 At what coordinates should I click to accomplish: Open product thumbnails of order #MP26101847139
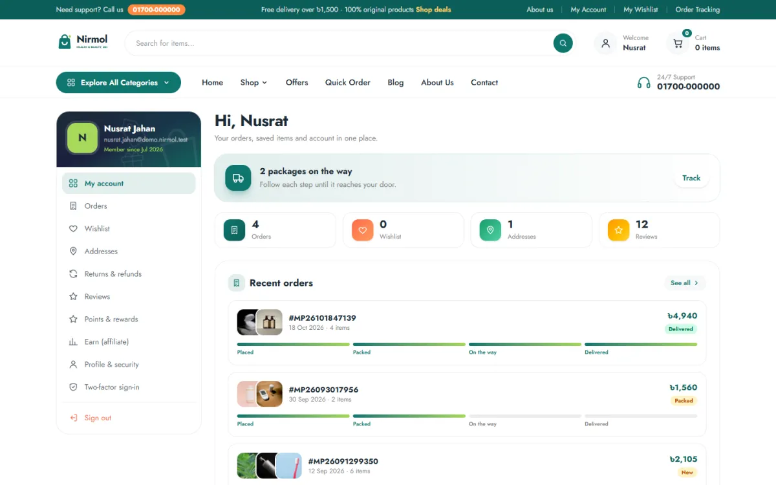click(260, 322)
